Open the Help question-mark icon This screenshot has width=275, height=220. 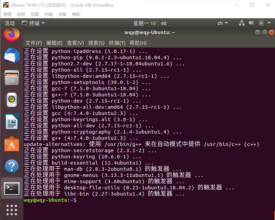click(12, 166)
